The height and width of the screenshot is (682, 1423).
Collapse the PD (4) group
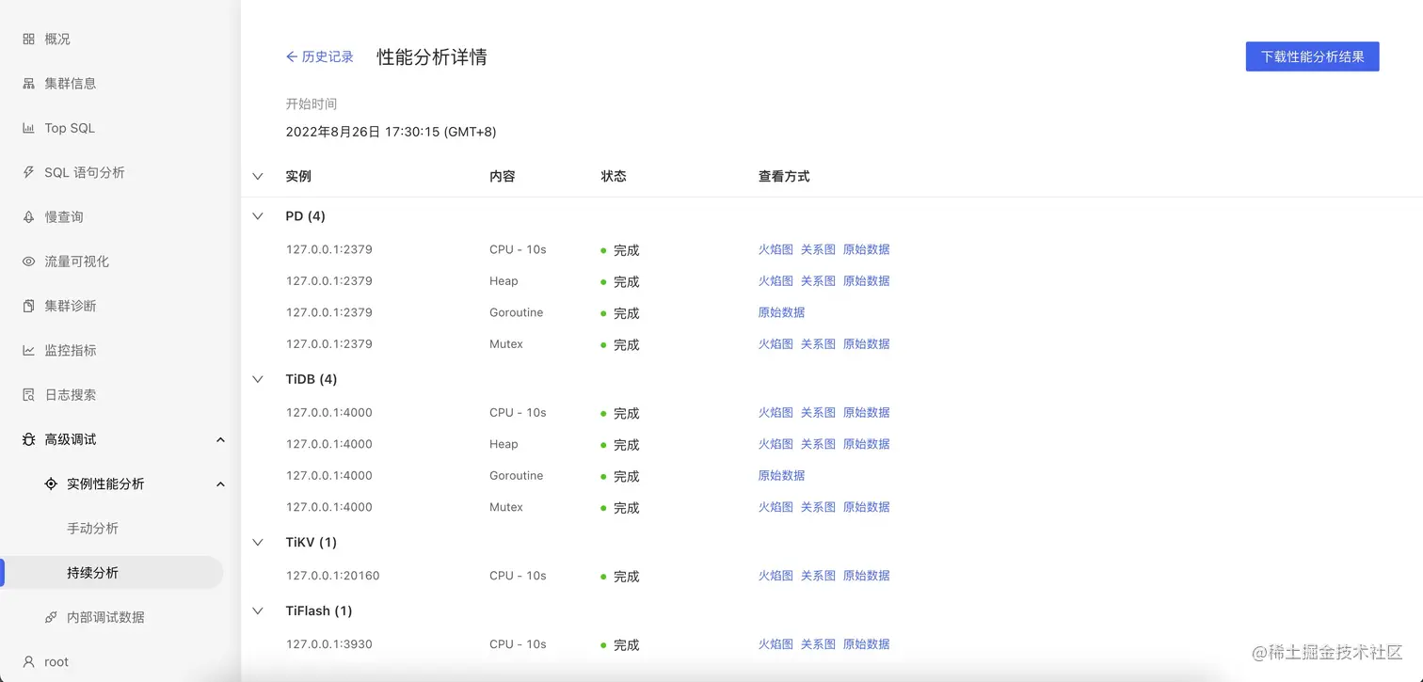pyautogui.click(x=258, y=216)
